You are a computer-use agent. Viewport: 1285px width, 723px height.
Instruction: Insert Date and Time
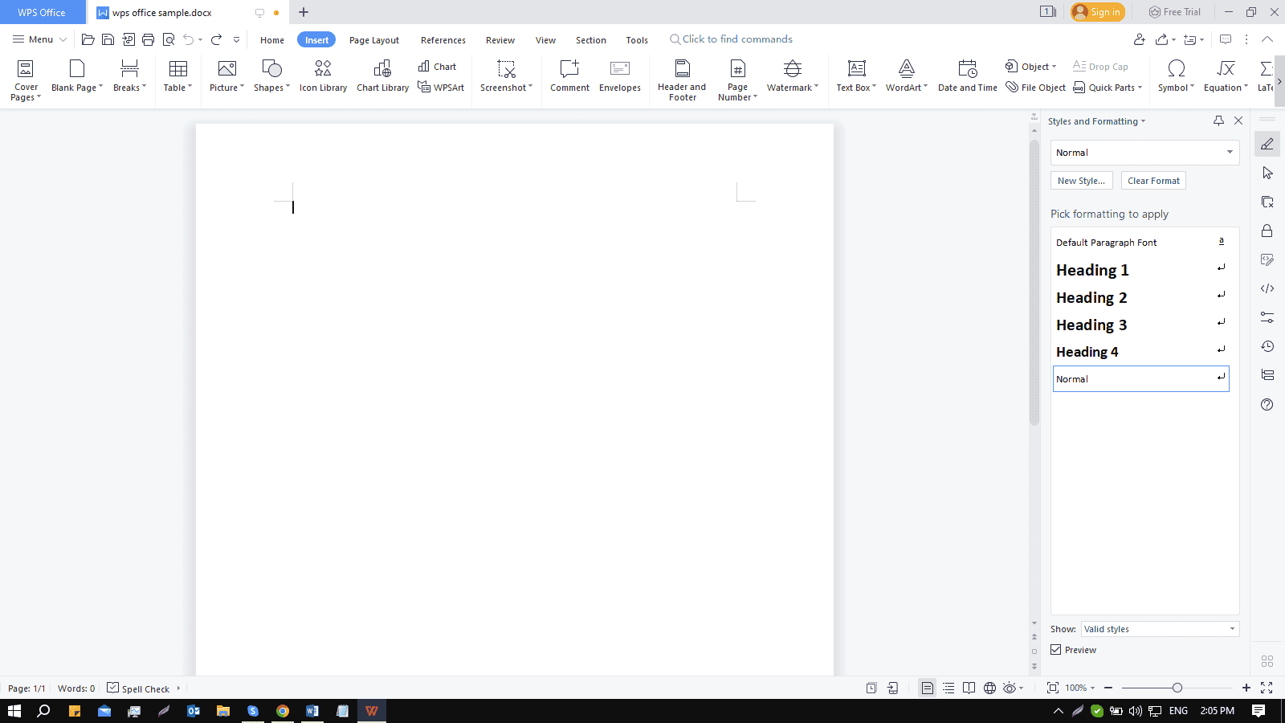click(966, 76)
